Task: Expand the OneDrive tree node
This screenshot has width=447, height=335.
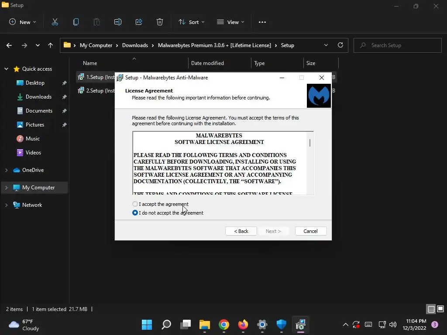Action: point(6,170)
